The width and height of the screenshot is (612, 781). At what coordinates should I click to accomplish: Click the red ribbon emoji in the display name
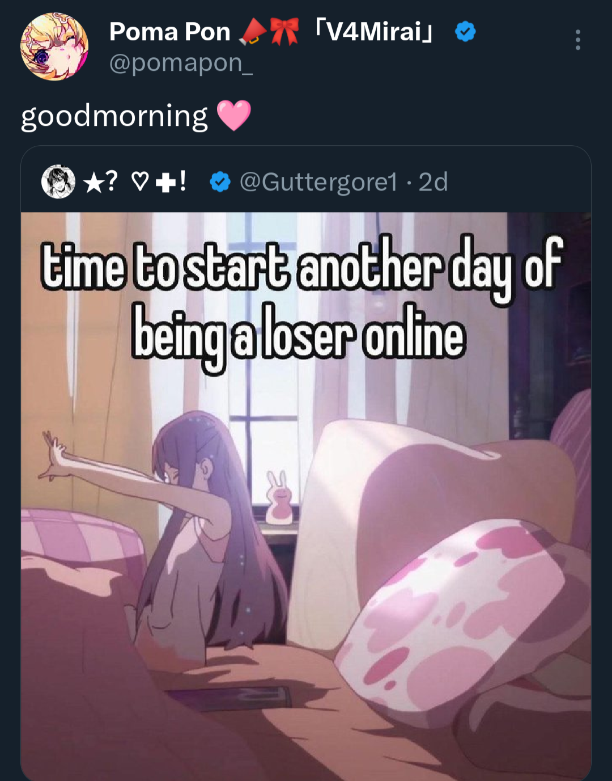284,32
